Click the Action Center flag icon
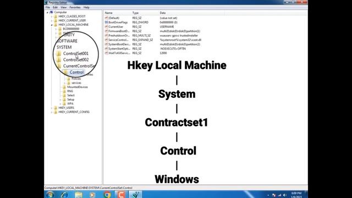The height and width of the screenshot is (198, 352). click(274, 195)
